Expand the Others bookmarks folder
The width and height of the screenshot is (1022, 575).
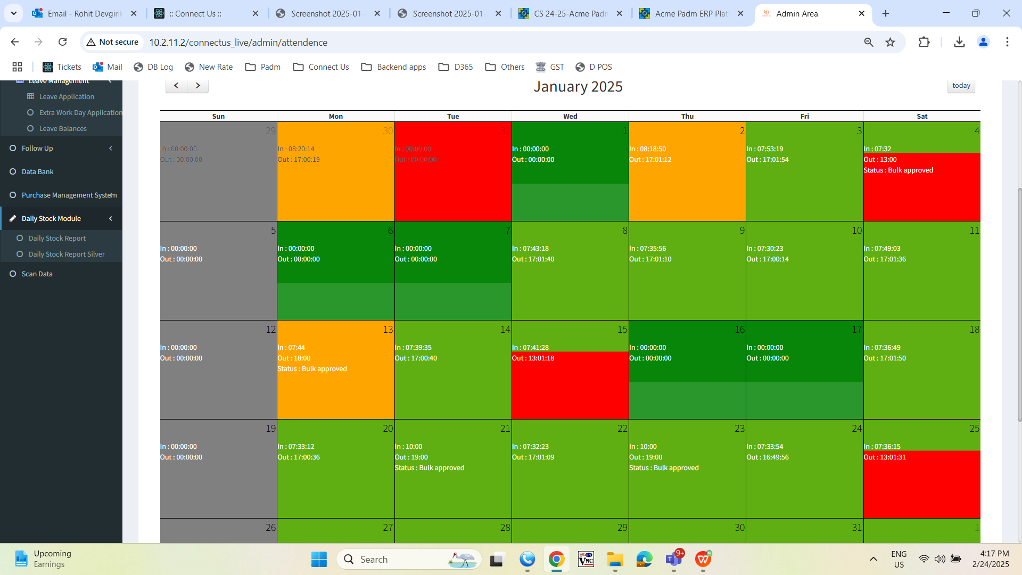(505, 67)
